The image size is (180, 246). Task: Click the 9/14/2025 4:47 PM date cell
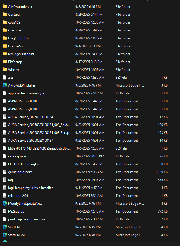89,188
